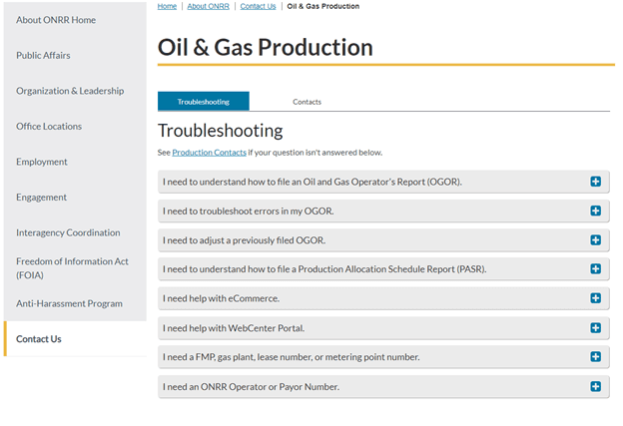Click plus icon next to eCommerce help

(x=595, y=298)
